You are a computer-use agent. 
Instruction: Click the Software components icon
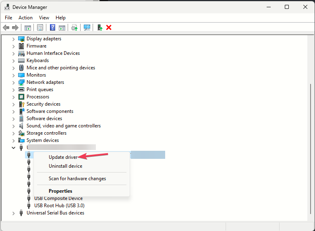[x=22, y=111]
